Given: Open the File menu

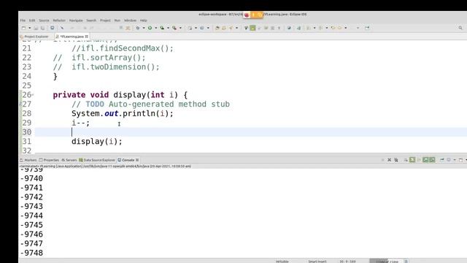Looking at the screenshot, I should click(x=23, y=20).
